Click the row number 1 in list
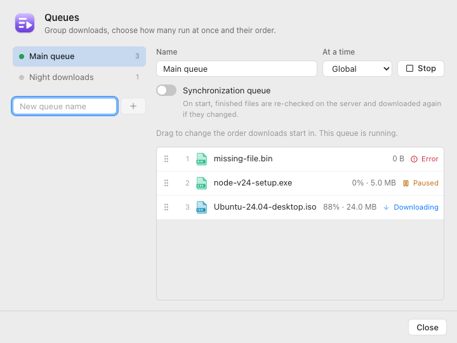Screen dimensions: 457x343 [187, 159]
